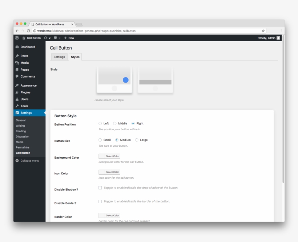The image size is (298, 242).
Task: Check the Disable Border option
Action: [100, 201]
